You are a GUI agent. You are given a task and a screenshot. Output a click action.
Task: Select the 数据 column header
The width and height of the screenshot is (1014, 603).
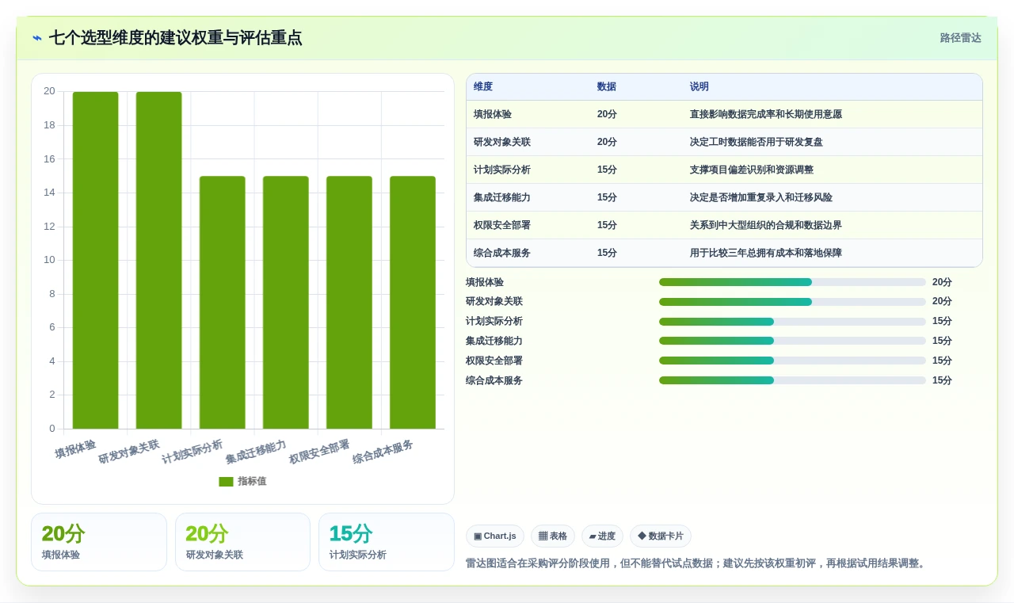pos(607,86)
